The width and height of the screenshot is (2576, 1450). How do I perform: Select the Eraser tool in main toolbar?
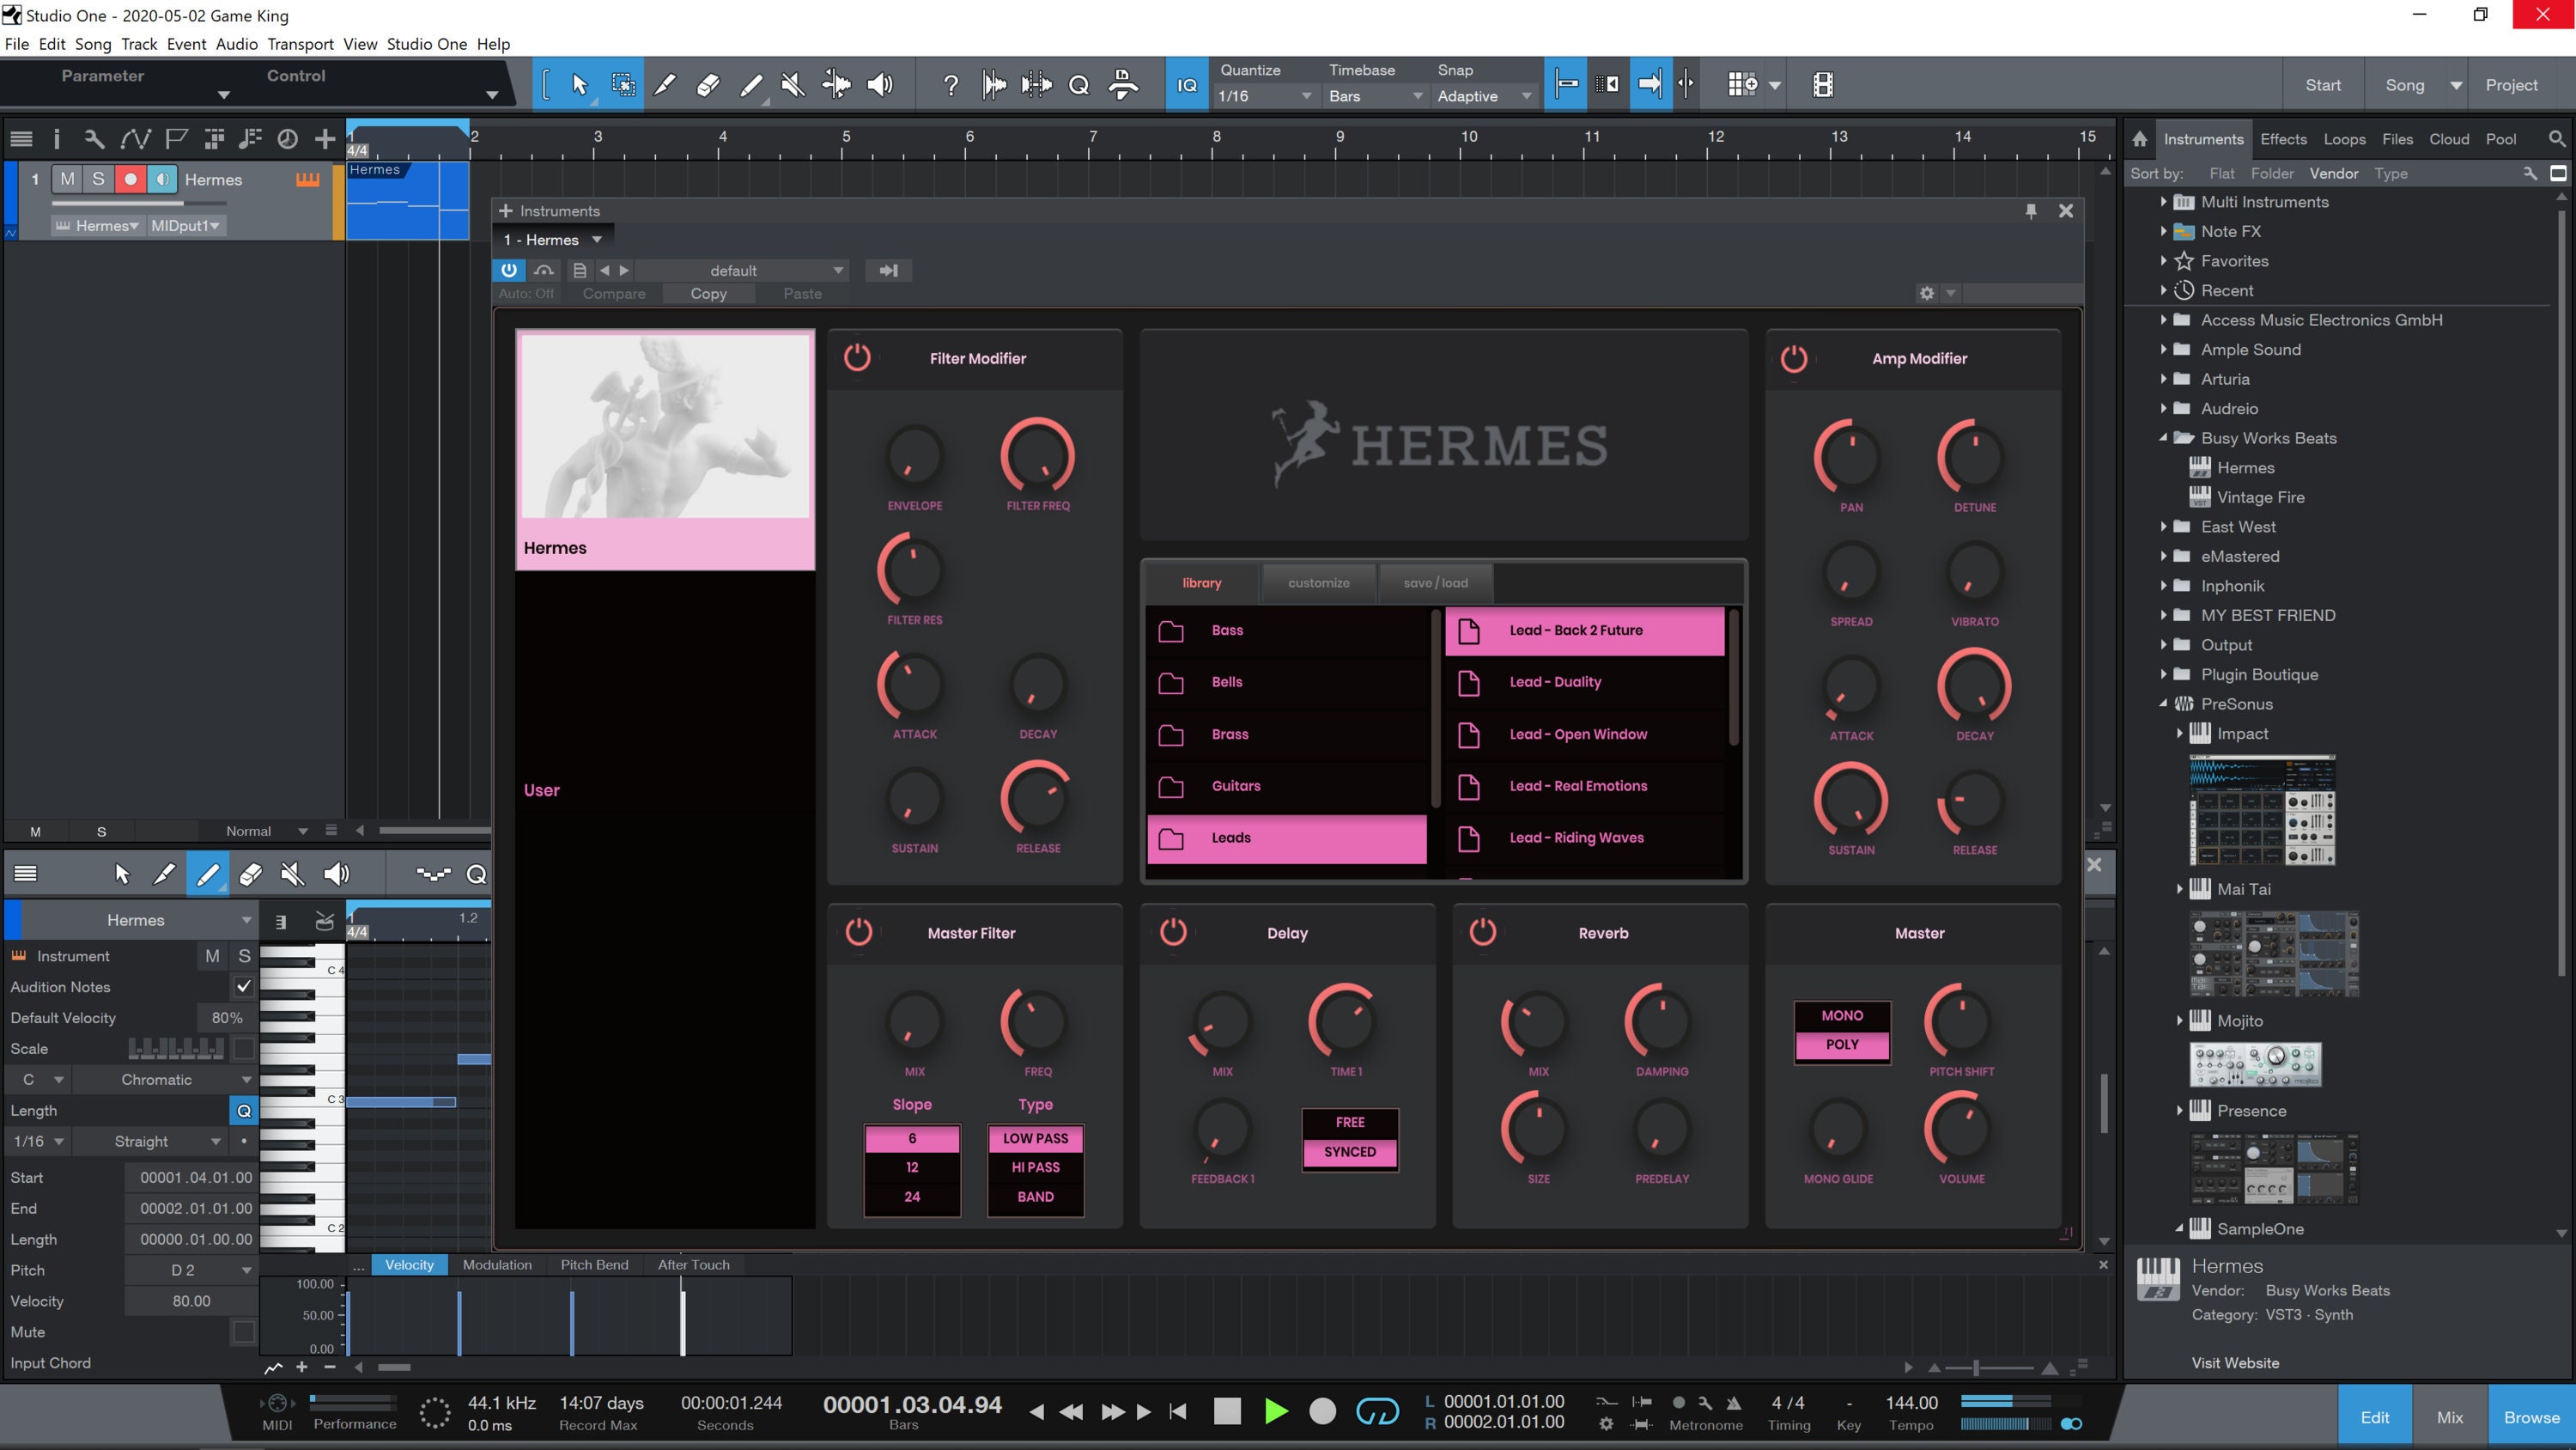pos(708,85)
